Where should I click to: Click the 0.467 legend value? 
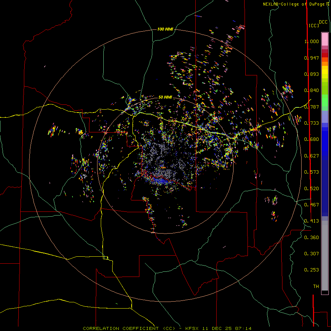point(312,205)
